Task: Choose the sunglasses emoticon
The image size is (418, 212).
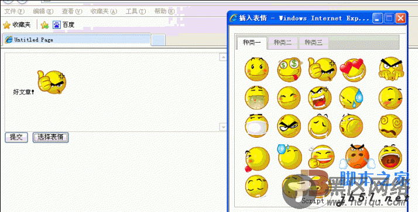Action: pos(289,126)
